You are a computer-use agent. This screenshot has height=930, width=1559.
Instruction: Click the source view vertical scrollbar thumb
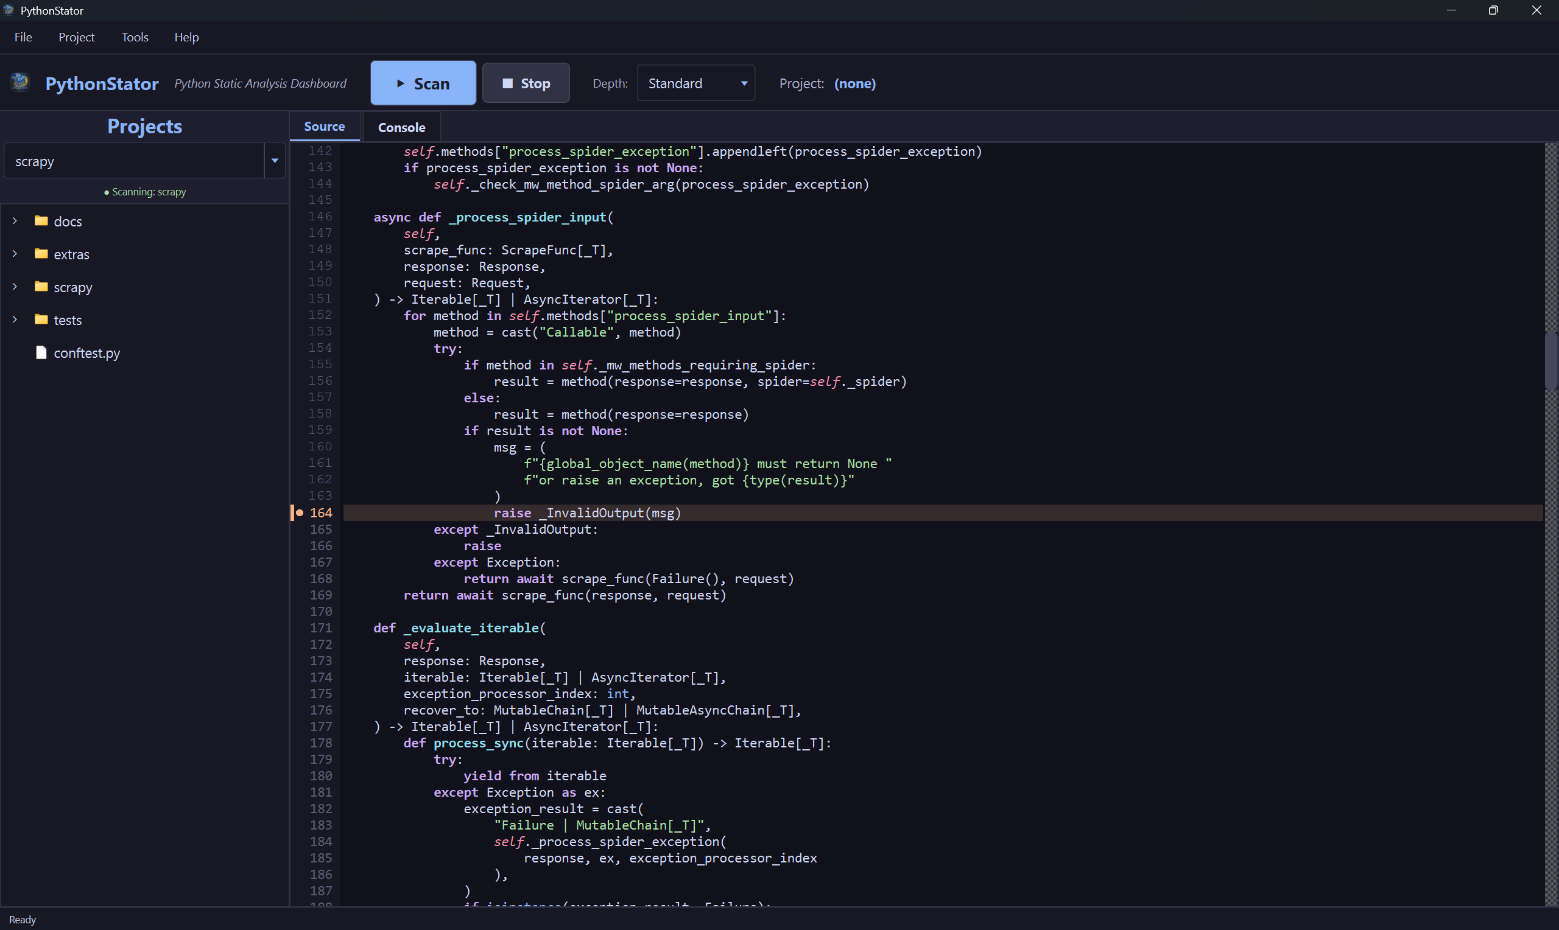point(1551,360)
